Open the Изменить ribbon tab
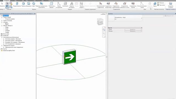The width and height of the screenshot is (176, 99). [x=46, y=1]
